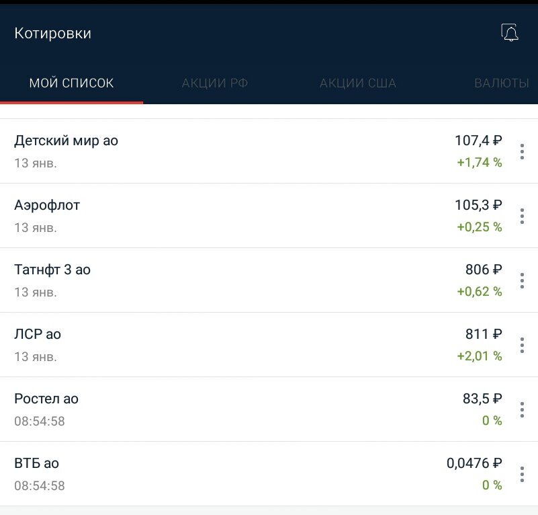Screen dimensions: 538x515
Task: Click the Котировки screen title
Action: click(x=53, y=33)
